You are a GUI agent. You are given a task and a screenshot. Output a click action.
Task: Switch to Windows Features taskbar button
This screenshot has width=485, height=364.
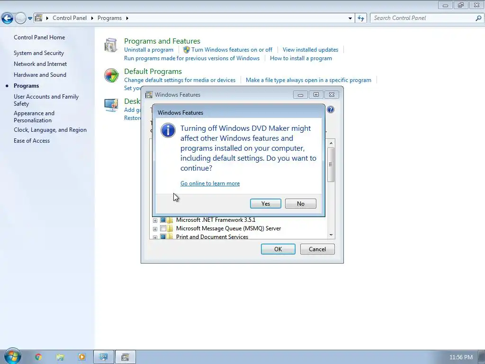125,357
